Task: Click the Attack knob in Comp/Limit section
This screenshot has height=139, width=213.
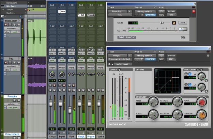Action: tap(177, 101)
